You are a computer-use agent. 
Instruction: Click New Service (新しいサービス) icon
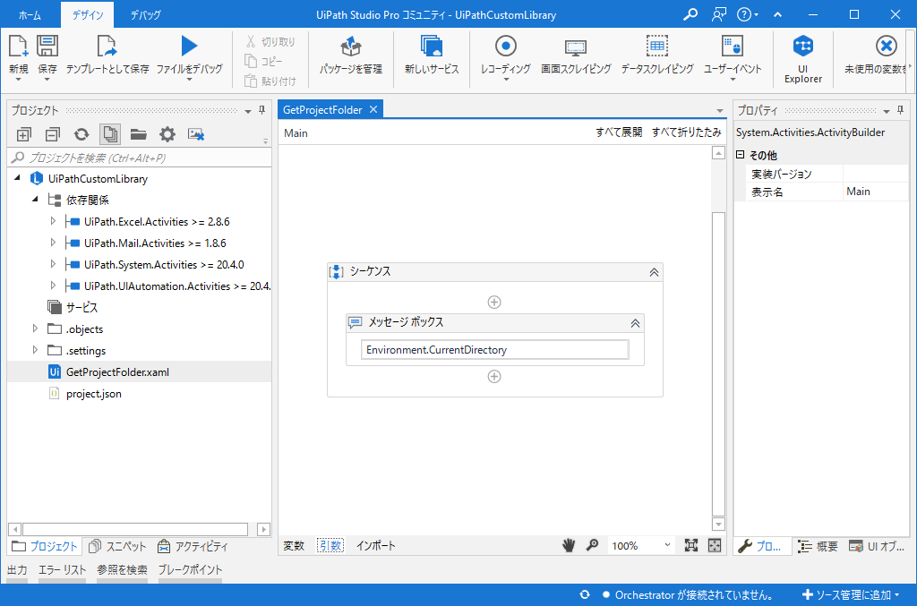coord(432,47)
